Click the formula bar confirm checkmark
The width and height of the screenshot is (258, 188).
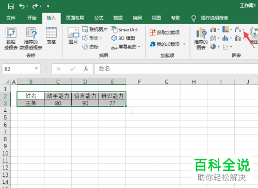72,69
